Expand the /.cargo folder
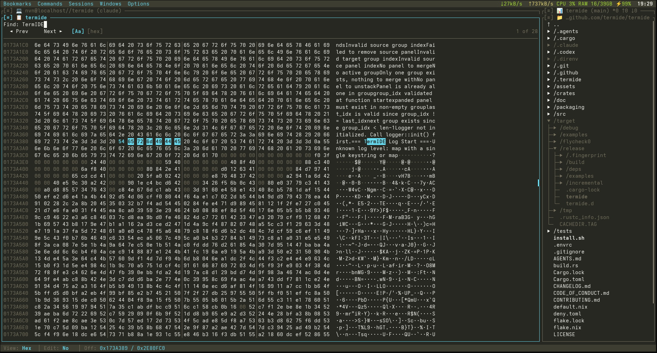The height and width of the screenshot is (353, 657). [x=549, y=38]
